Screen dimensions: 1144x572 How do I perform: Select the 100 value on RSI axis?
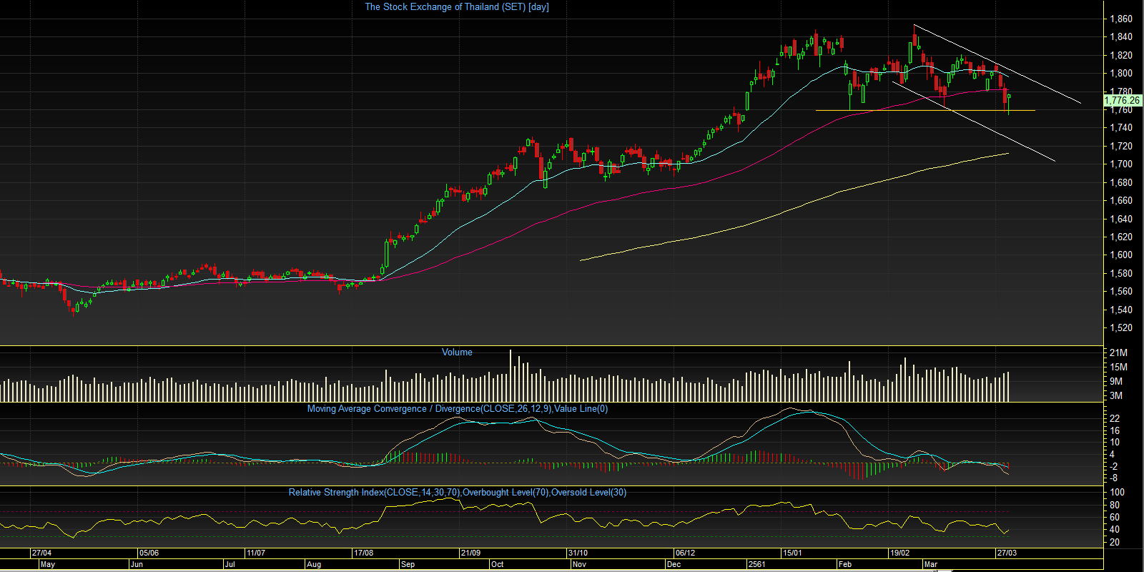coord(1117,493)
